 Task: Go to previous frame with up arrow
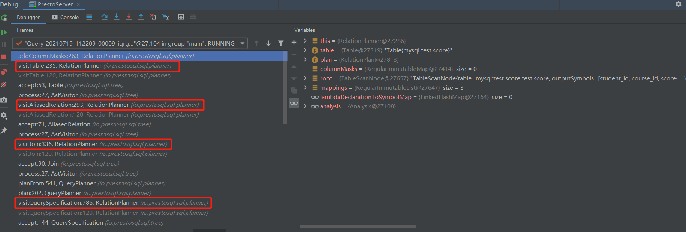[x=256, y=43]
